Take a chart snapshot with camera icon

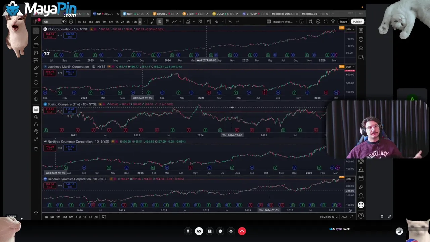coord(333,22)
